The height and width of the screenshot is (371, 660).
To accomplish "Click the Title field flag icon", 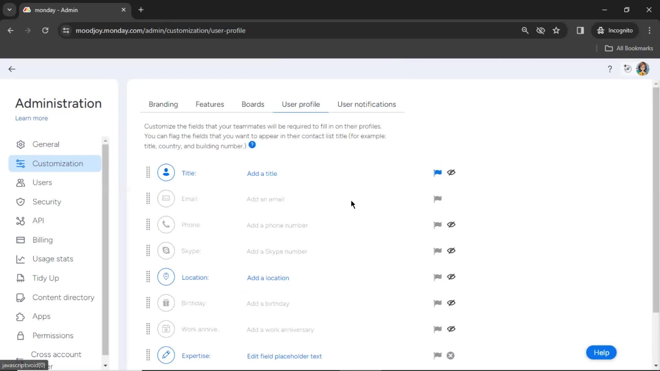I will (438, 172).
